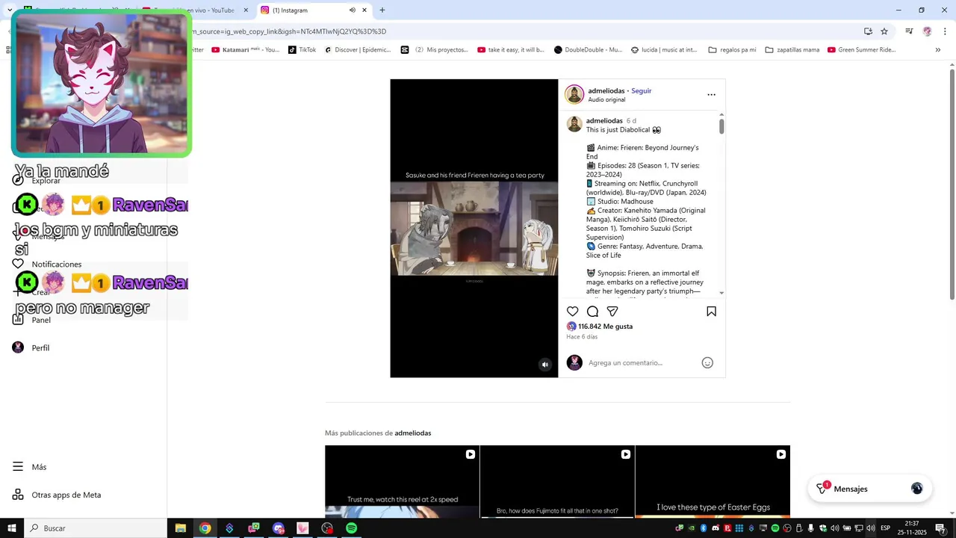Click the Agrega un comentario field

click(x=625, y=362)
